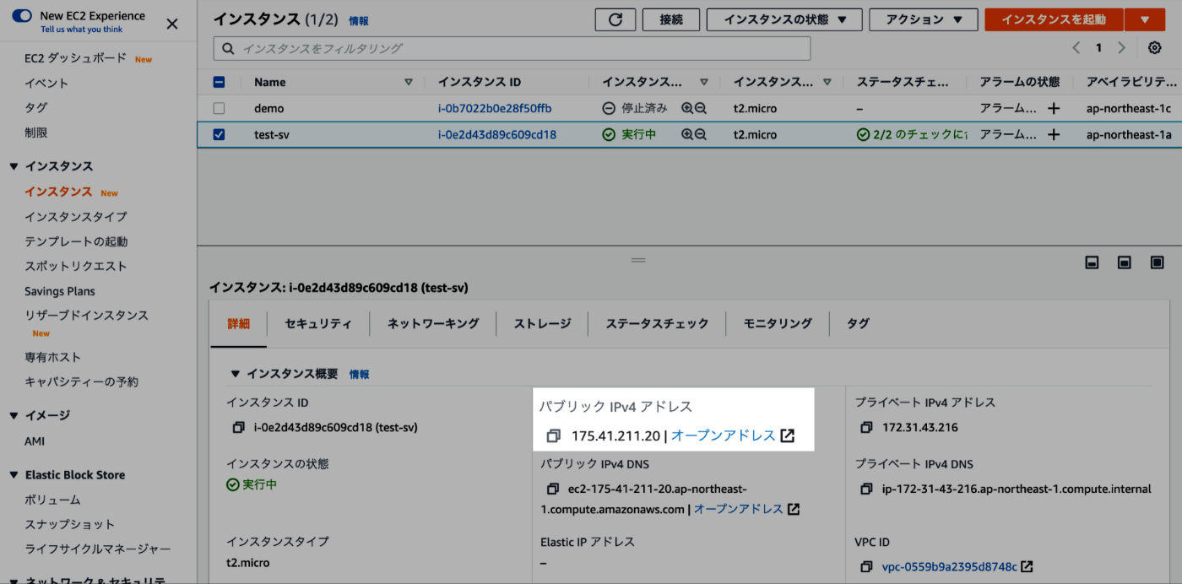The image size is (1182, 584).
Task: Switch to the ストレージ tab
Action: tap(543, 323)
